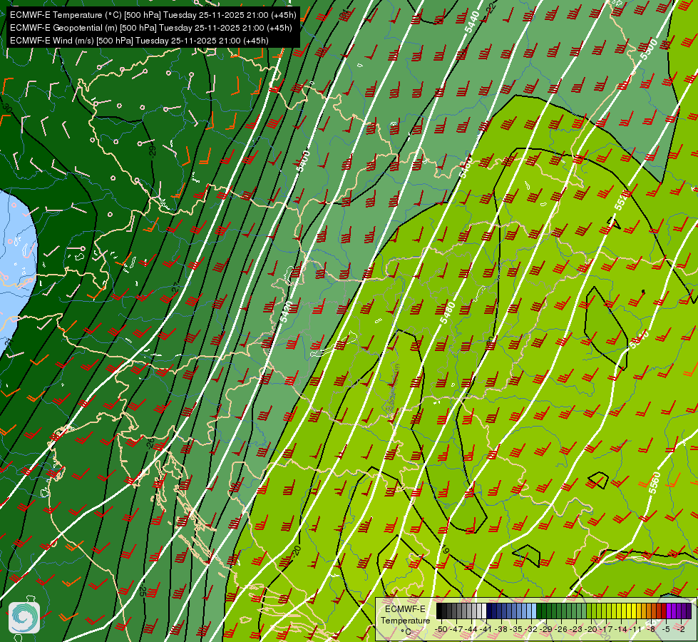Image resolution: width=698 pixels, height=642 pixels.
Task: Click the 5400 geopotential contour label
Action: [x=303, y=162]
